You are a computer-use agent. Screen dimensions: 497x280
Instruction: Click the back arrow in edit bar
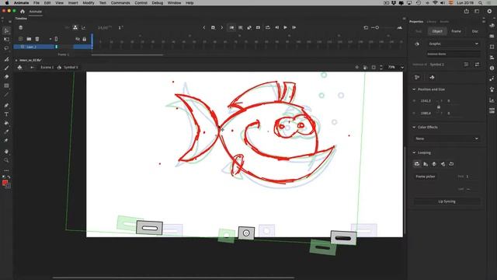coord(32,68)
